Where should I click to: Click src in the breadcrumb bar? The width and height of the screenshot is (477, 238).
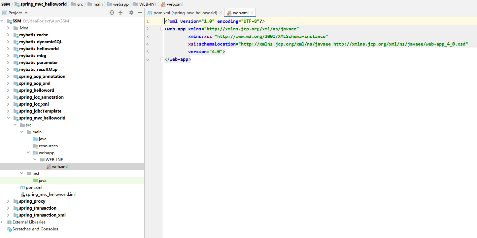coord(77,4)
